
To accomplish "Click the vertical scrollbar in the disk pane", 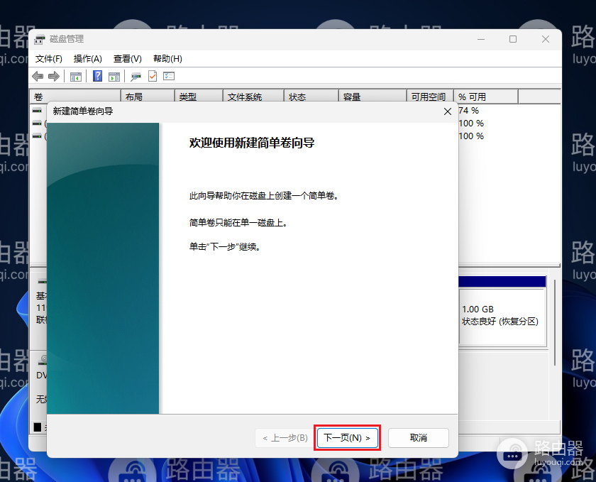I will pos(555,322).
